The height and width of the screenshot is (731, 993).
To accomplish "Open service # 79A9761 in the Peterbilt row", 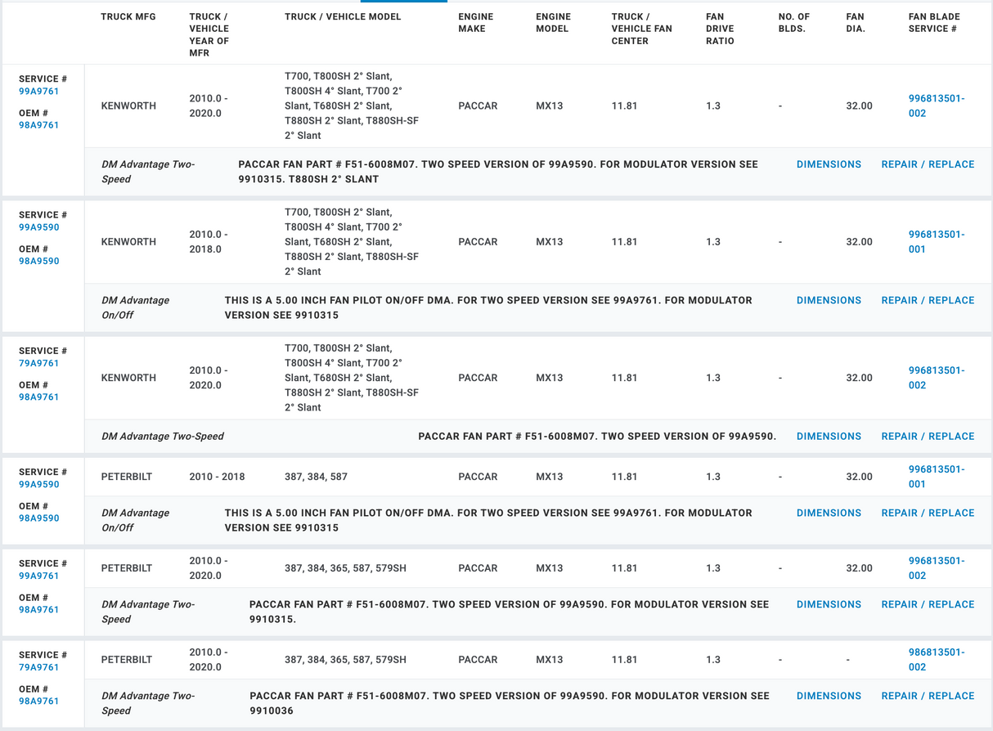I will [x=39, y=667].
